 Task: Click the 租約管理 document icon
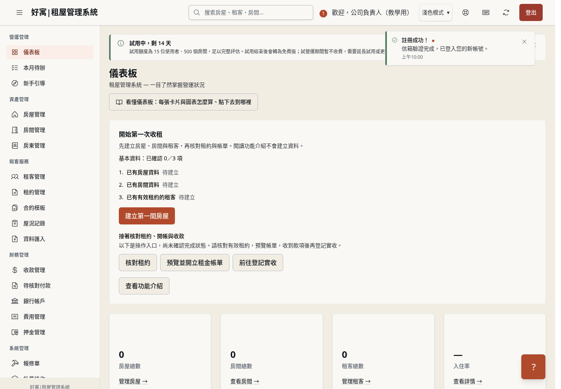point(15,192)
